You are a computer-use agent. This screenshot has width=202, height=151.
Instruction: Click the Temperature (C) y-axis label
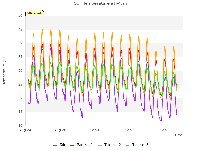click(4, 71)
